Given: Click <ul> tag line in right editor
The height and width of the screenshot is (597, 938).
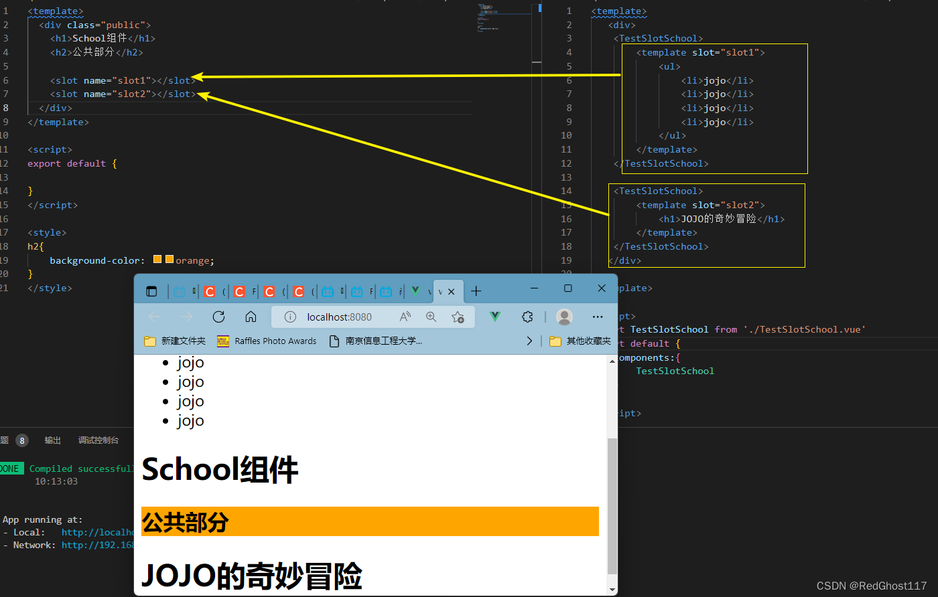Looking at the screenshot, I should click(670, 66).
